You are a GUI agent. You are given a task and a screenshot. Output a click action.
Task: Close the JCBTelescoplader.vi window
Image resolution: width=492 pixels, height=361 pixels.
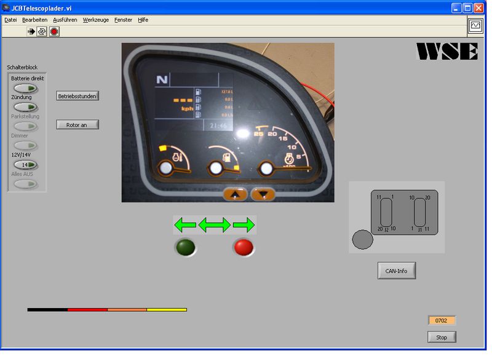[479, 8]
